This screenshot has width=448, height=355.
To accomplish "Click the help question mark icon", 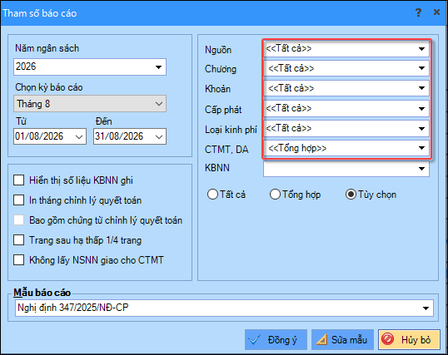I will pyautogui.click(x=418, y=12).
